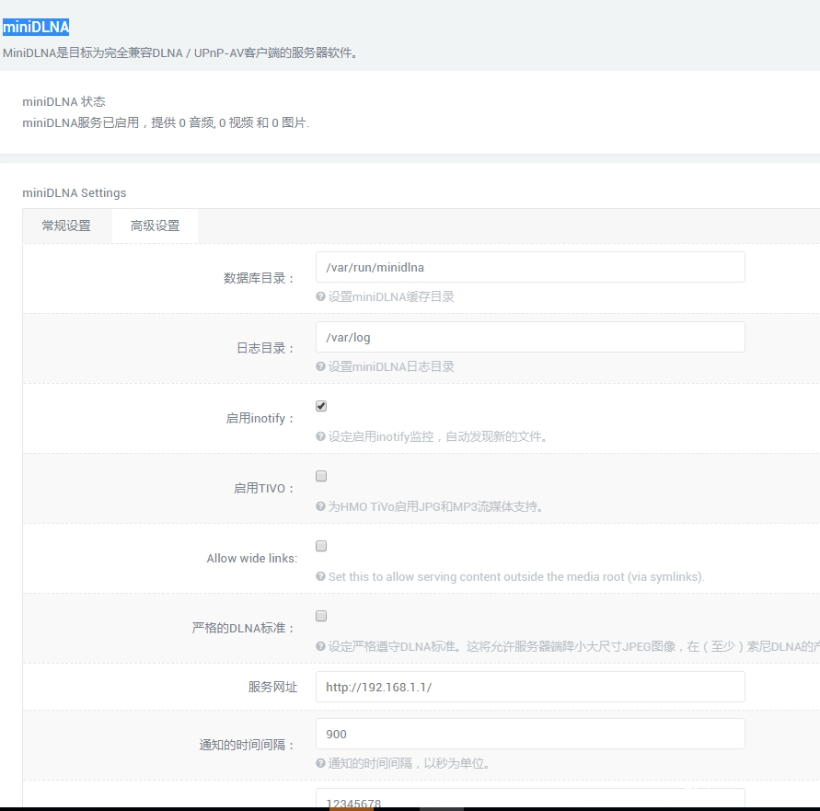Click help icon beside inotify监控 hint
Screen dimensions: 820x811
(320, 436)
